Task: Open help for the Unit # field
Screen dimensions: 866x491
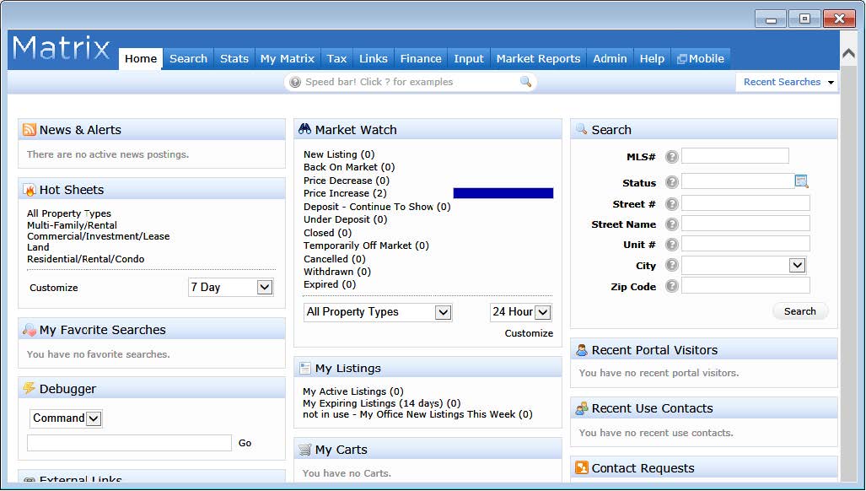Action: [x=671, y=245]
